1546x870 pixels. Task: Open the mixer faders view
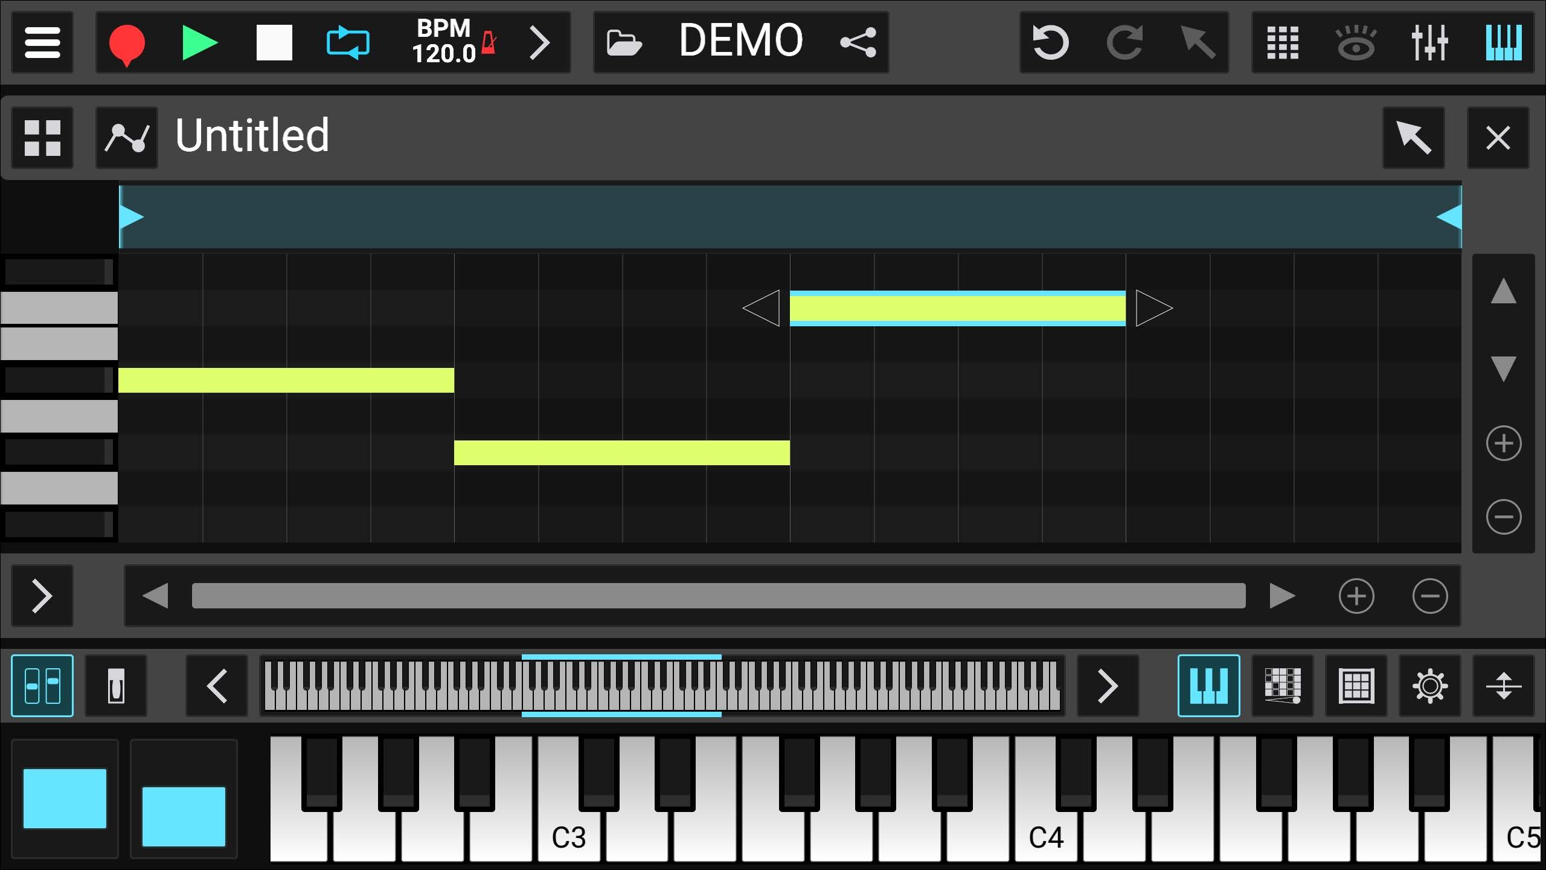click(1429, 42)
